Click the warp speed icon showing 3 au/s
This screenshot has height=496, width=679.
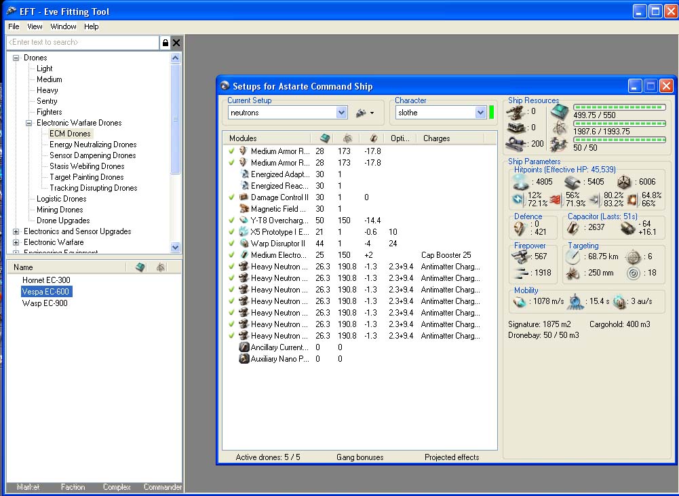[x=620, y=301]
